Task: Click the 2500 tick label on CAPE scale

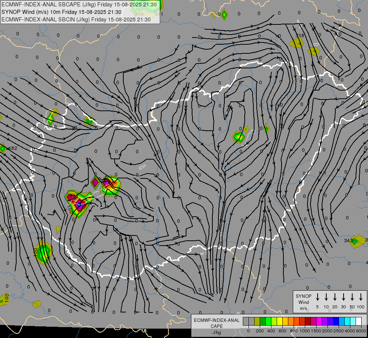Action: [x=338, y=331]
